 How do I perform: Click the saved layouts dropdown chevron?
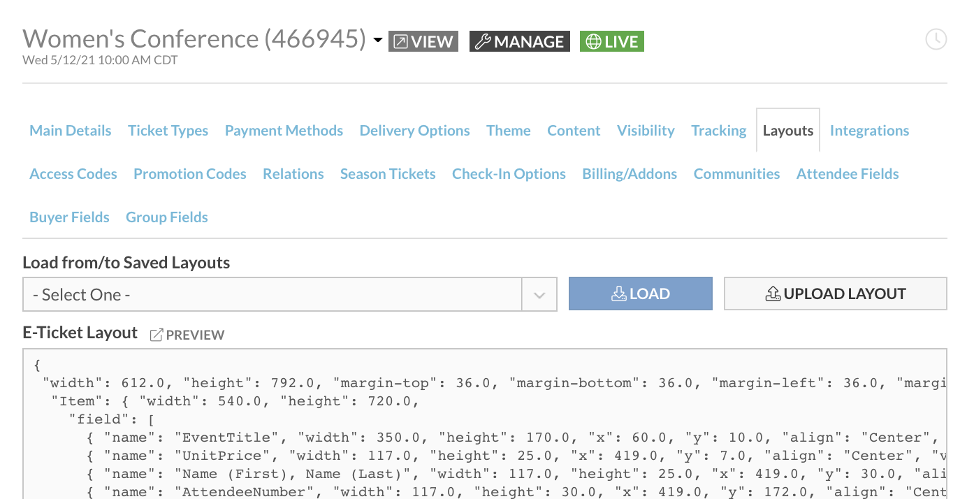(x=539, y=295)
